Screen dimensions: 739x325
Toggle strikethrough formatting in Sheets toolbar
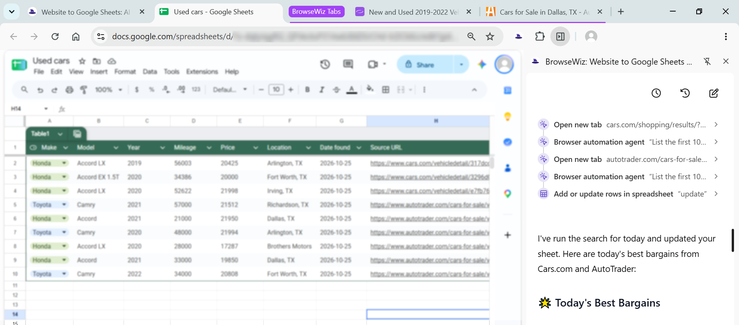click(337, 90)
